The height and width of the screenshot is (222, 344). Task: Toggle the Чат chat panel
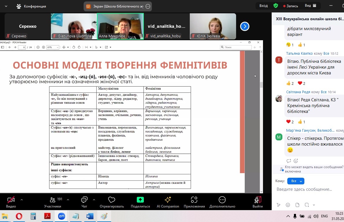84,200
